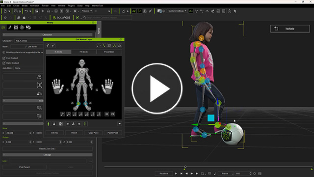Launch the AccuPose tool
The image size is (314, 177).
tap(62, 18)
